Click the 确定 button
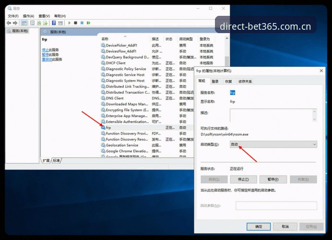 coord(259,227)
